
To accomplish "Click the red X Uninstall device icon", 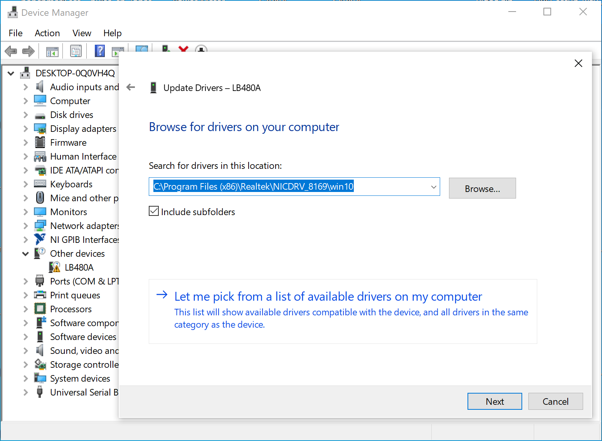I will [183, 49].
